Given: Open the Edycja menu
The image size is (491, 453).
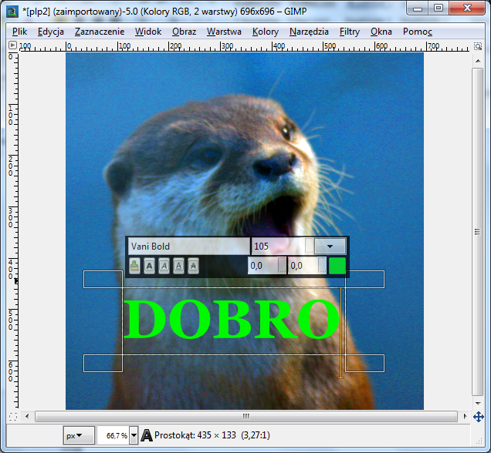Looking at the screenshot, I should 51,32.
